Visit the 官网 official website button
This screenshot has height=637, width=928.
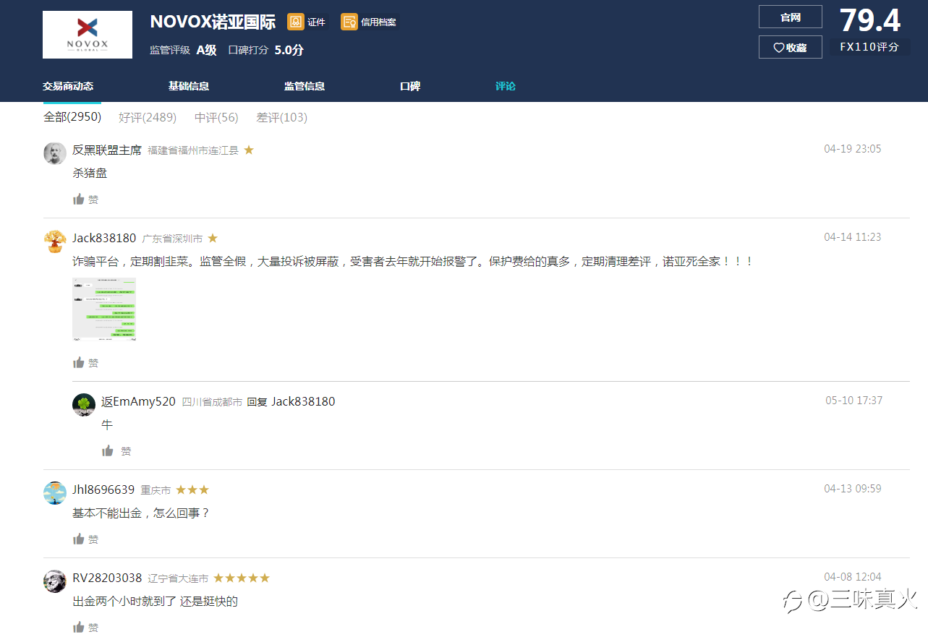pyautogui.click(x=790, y=17)
